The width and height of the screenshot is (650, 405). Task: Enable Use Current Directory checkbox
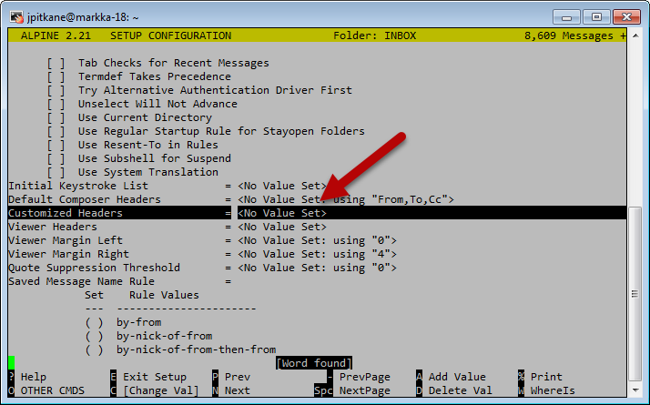(56, 117)
